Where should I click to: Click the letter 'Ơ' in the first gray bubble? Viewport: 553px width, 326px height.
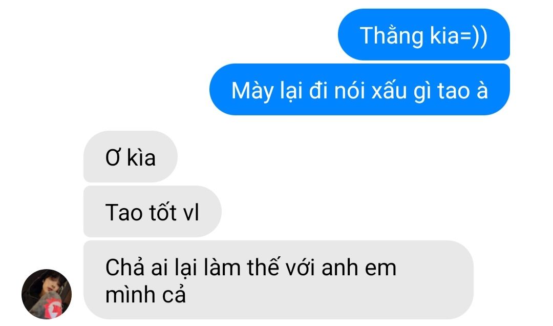[113, 157]
